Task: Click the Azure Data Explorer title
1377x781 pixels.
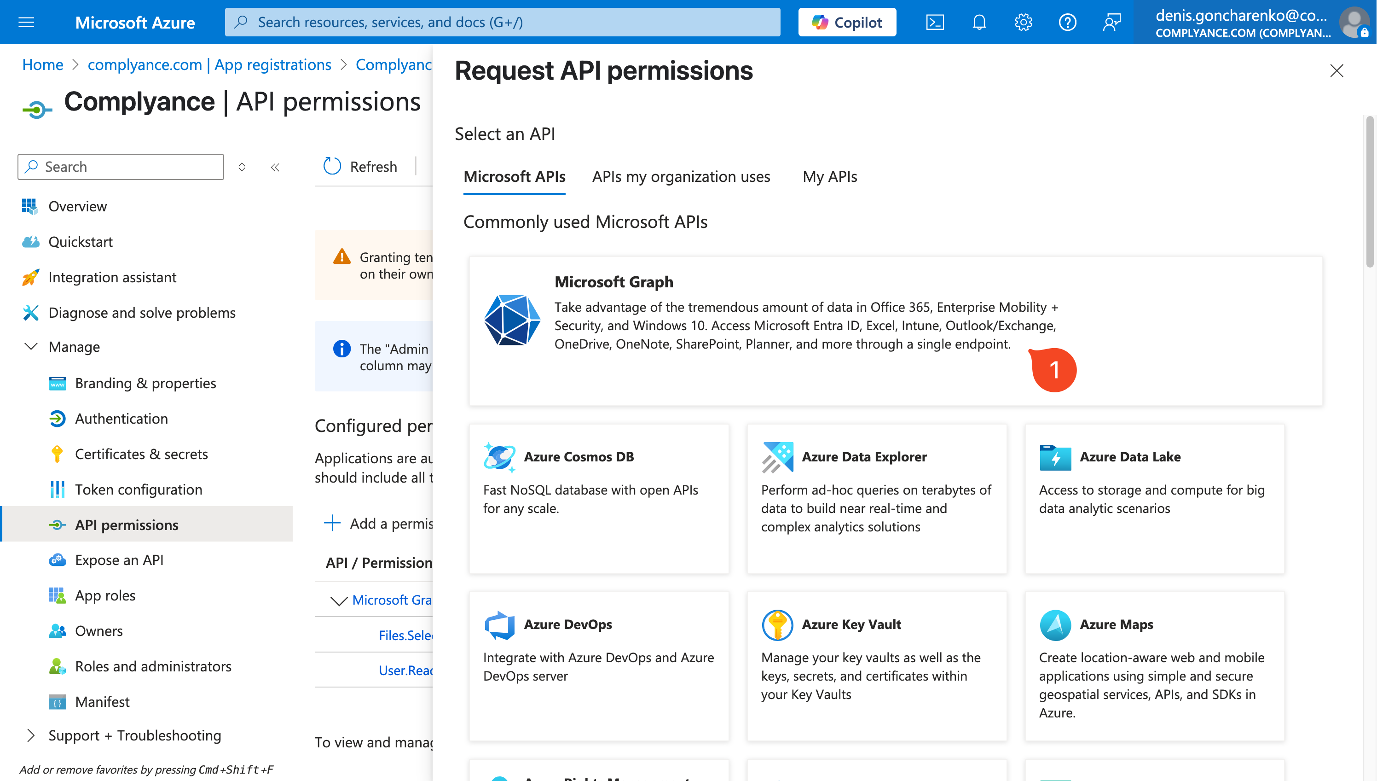Action: [864, 456]
